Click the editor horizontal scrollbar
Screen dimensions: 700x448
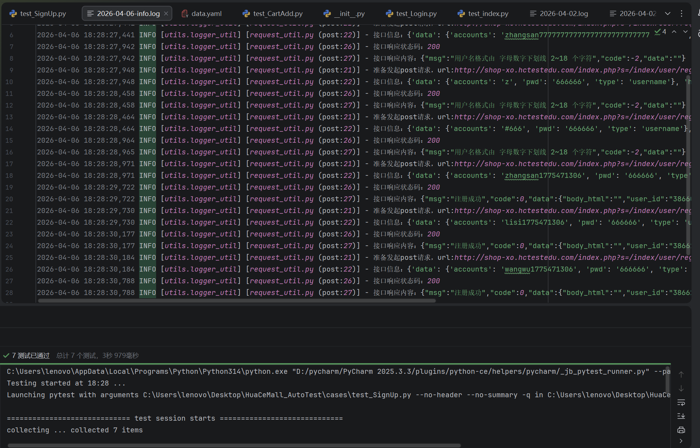[237, 301]
